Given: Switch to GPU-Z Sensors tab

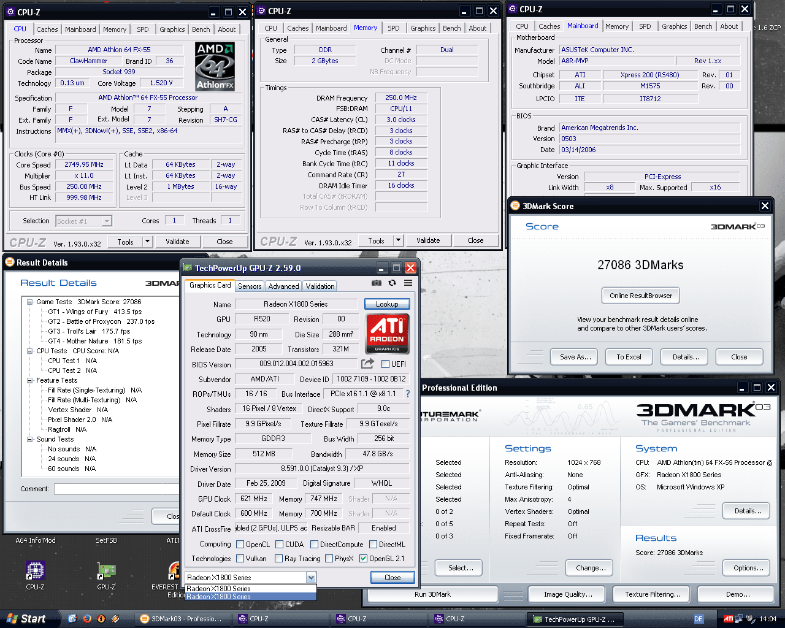Looking at the screenshot, I should [250, 286].
